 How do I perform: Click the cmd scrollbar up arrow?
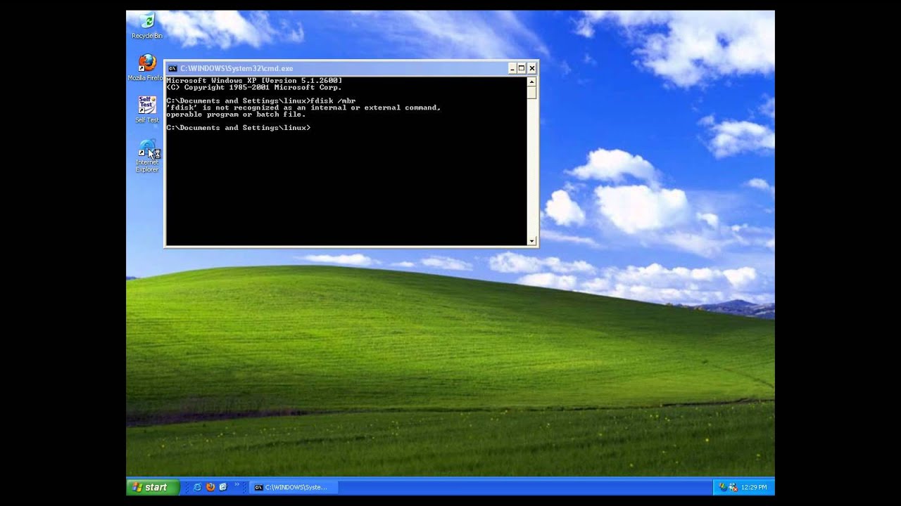pos(531,82)
